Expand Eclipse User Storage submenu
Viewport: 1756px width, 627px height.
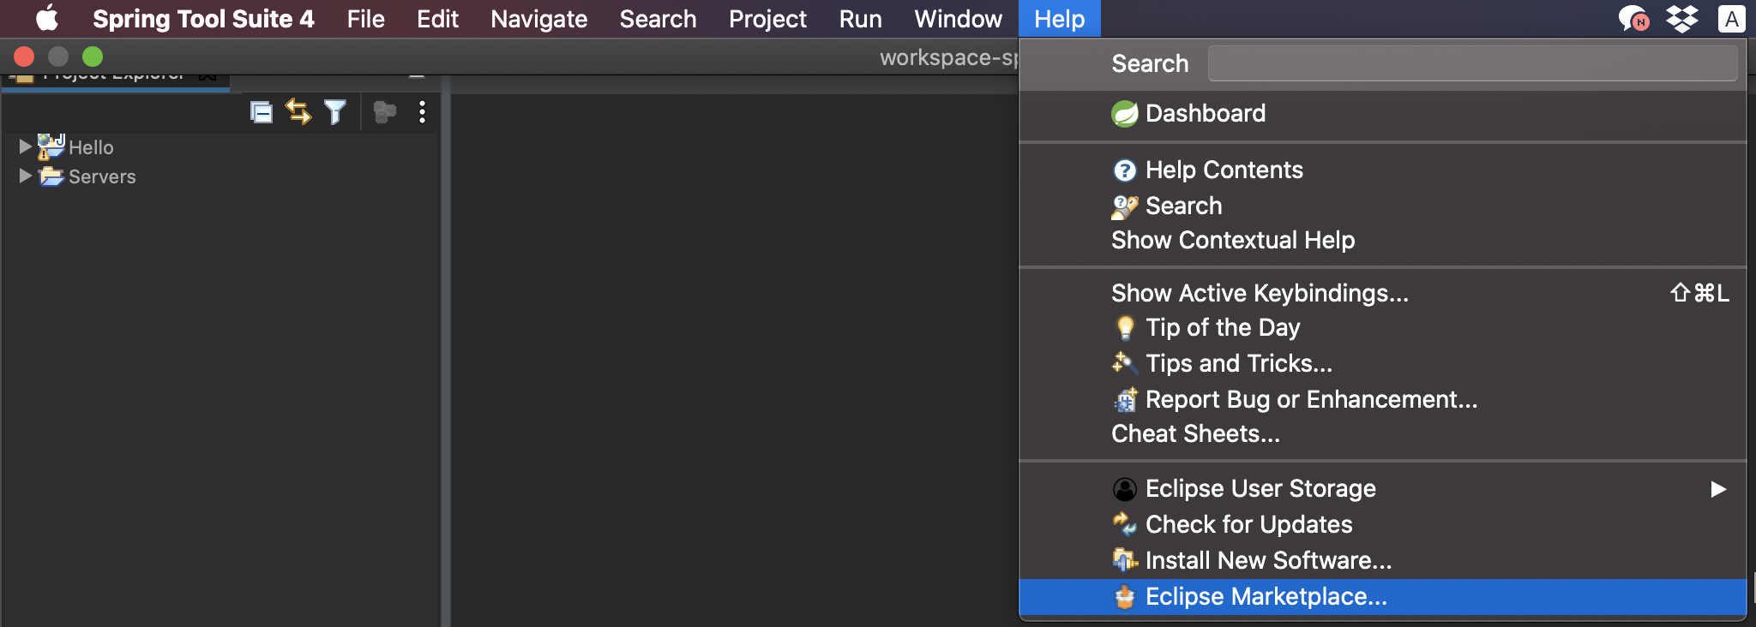(x=1382, y=488)
